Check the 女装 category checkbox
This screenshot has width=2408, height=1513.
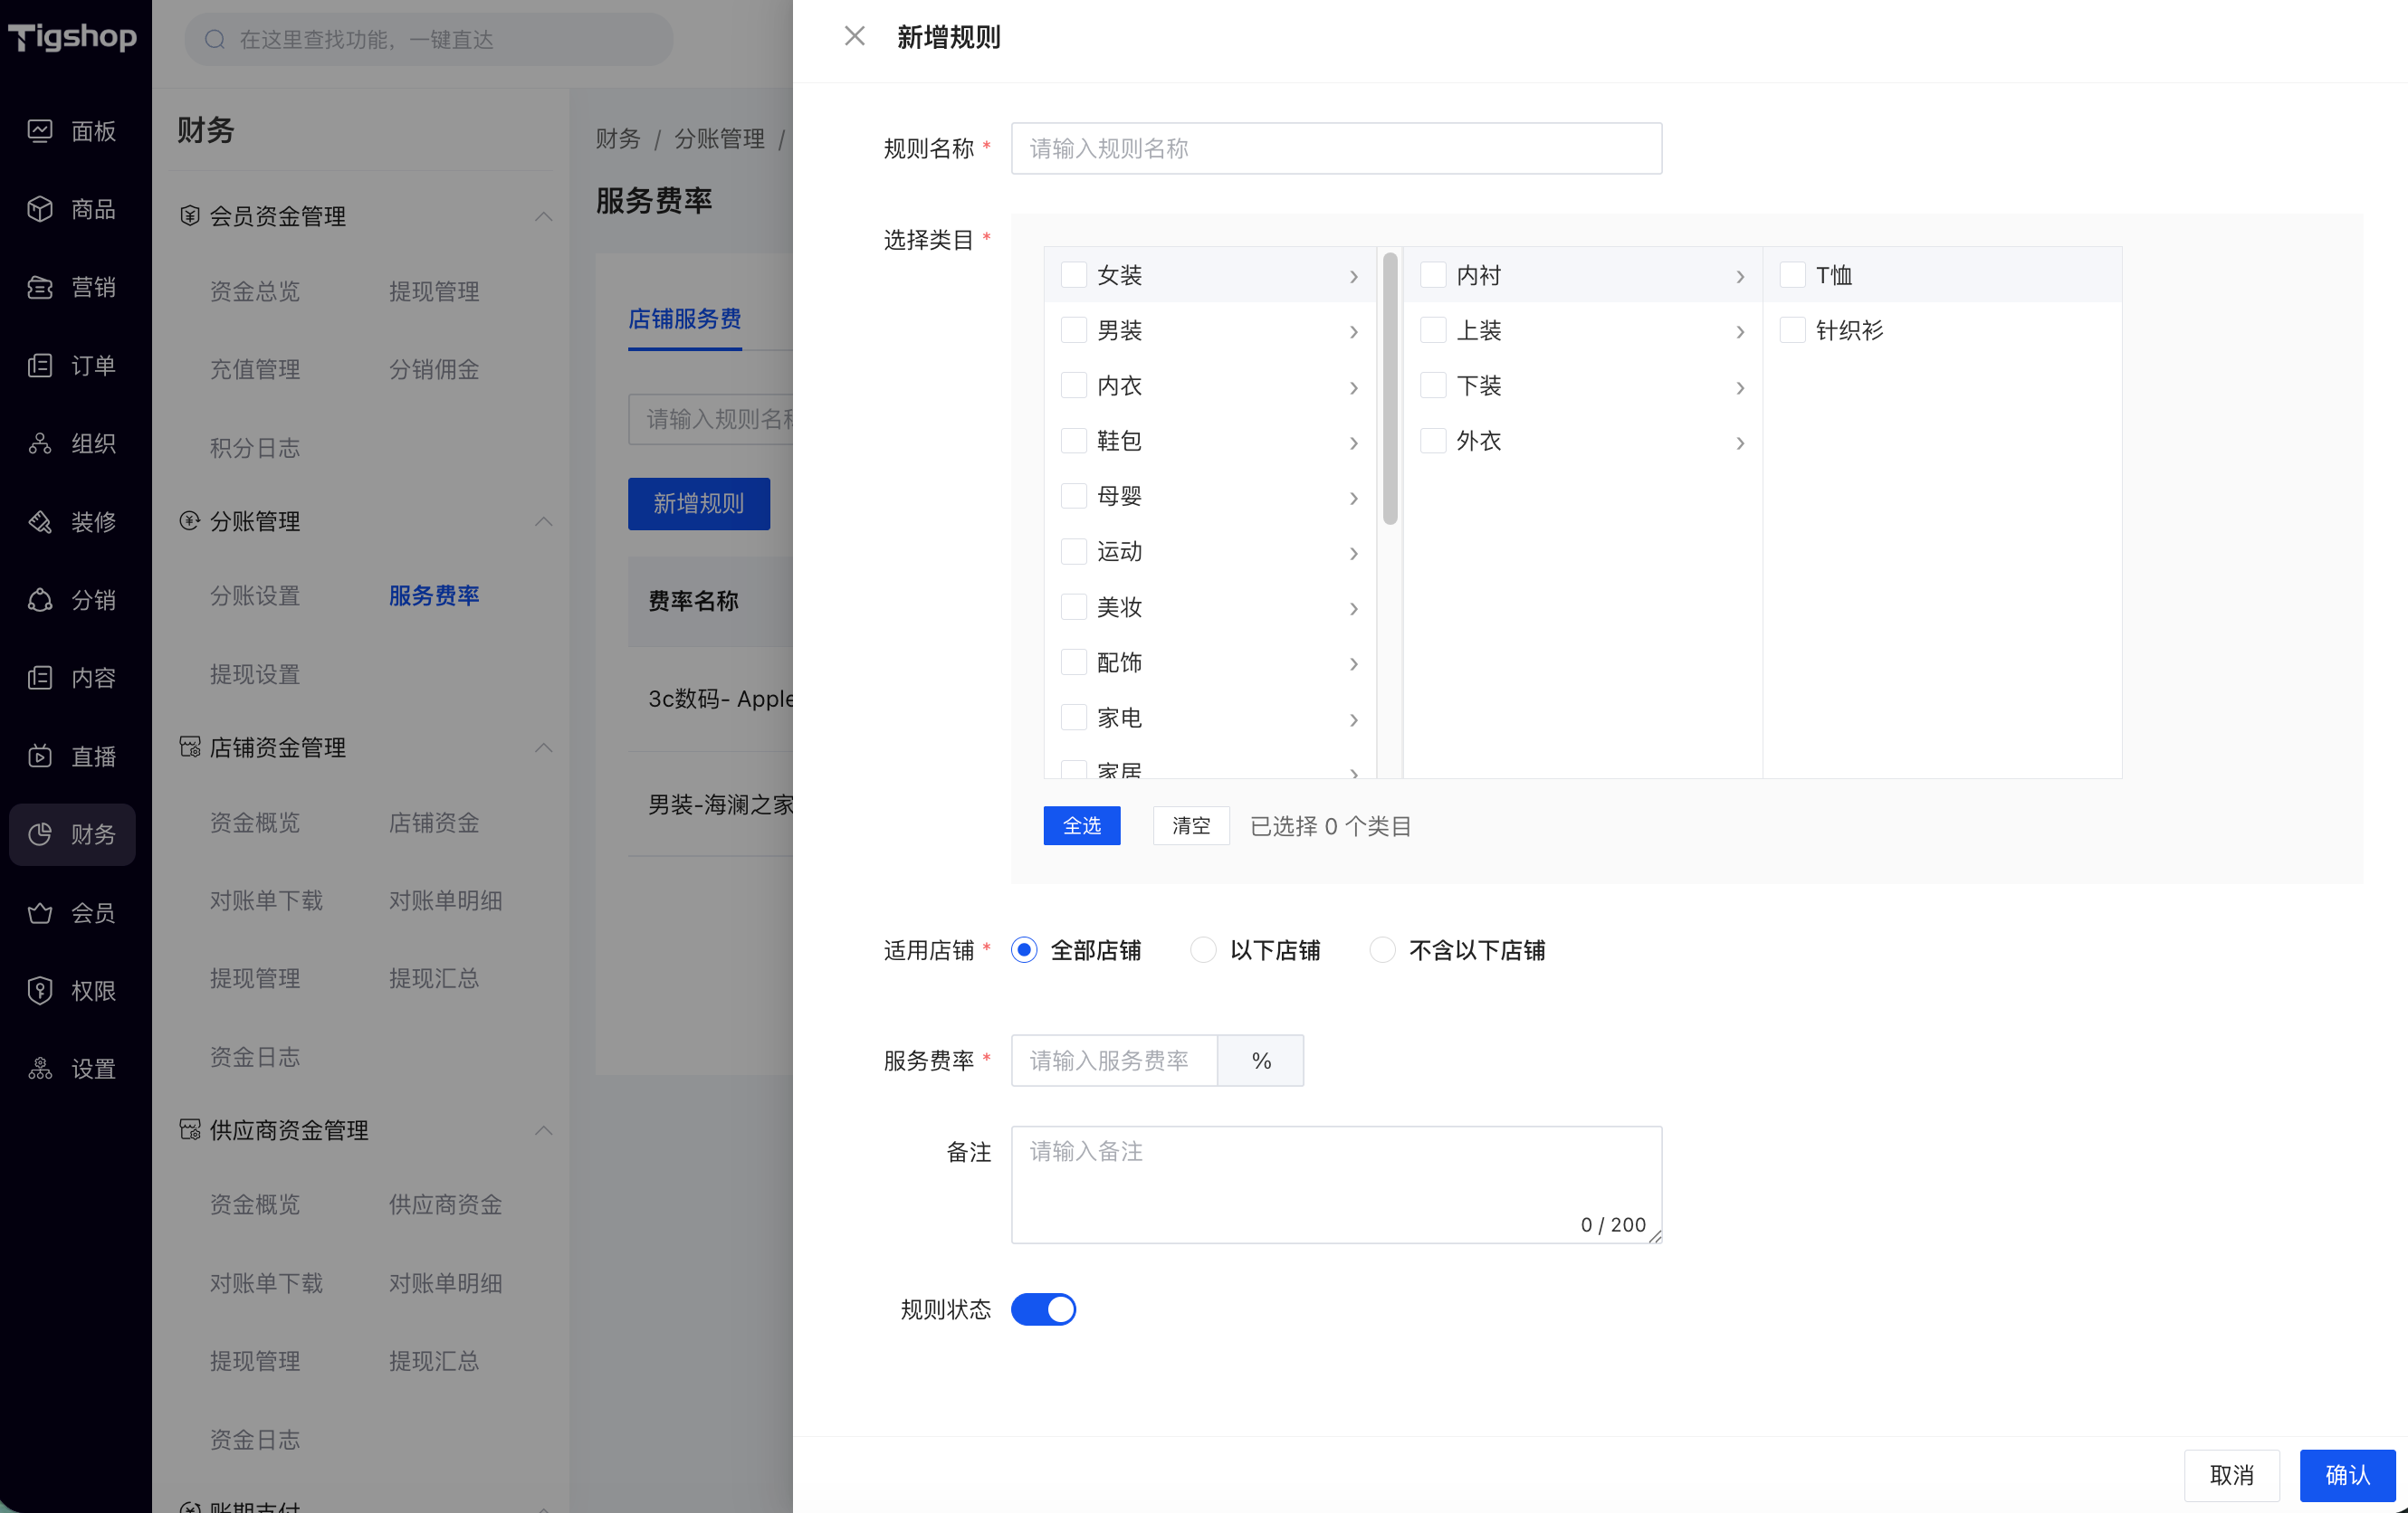(1073, 275)
